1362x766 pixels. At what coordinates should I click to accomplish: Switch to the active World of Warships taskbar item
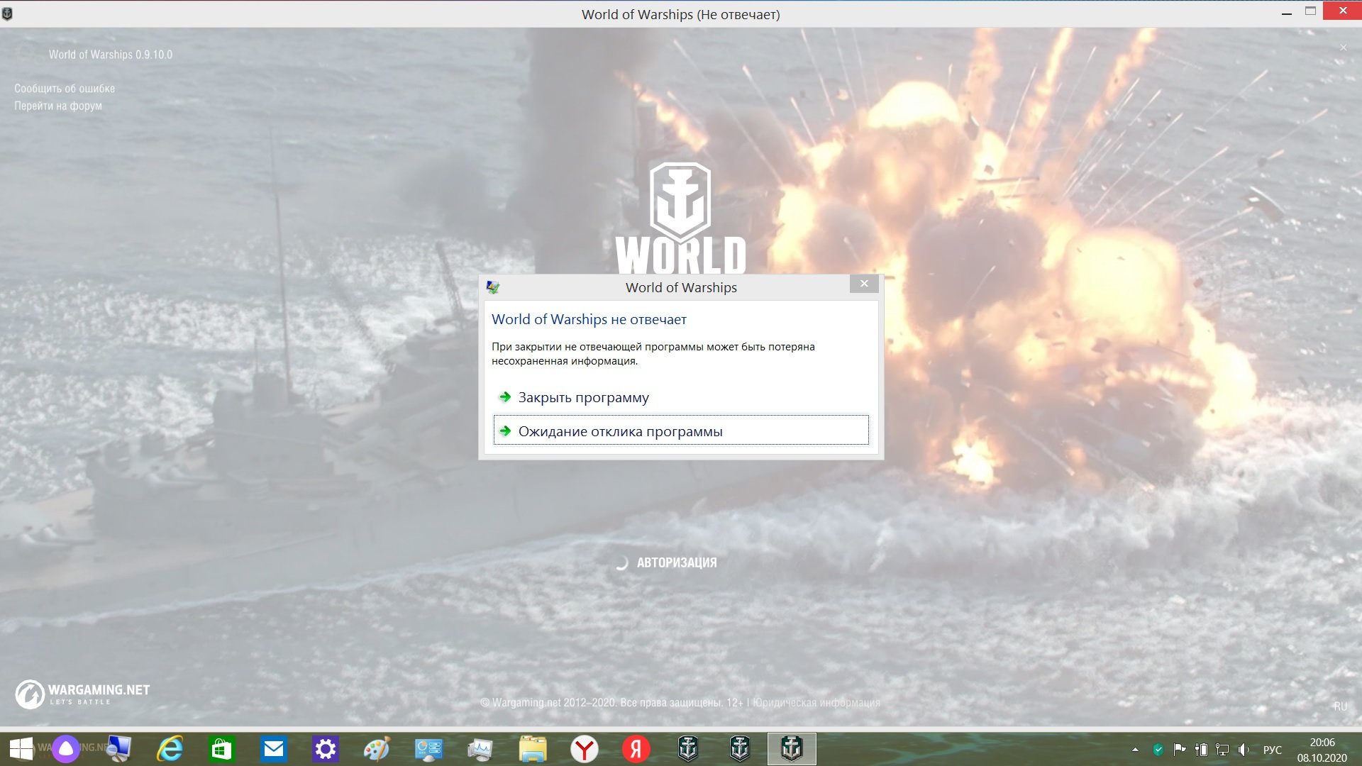click(x=792, y=749)
